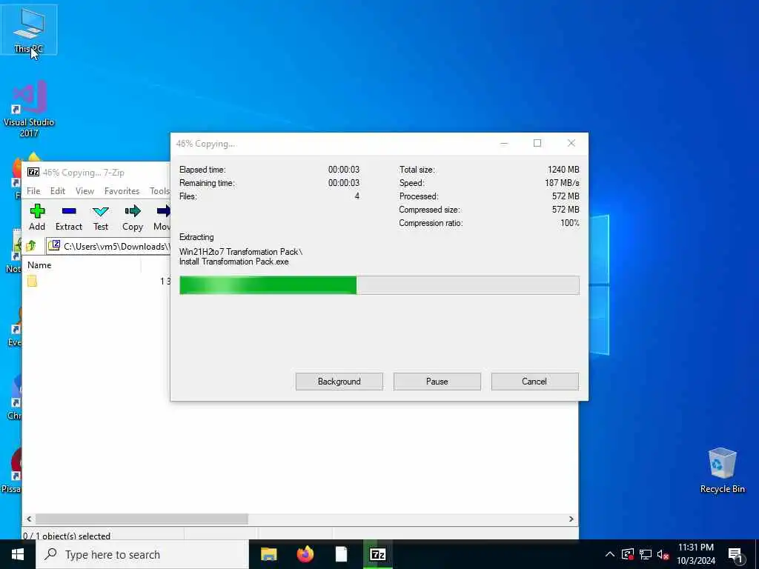759x569 pixels.
Task: Click the 1240 MB total size value
Action: (x=563, y=170)
